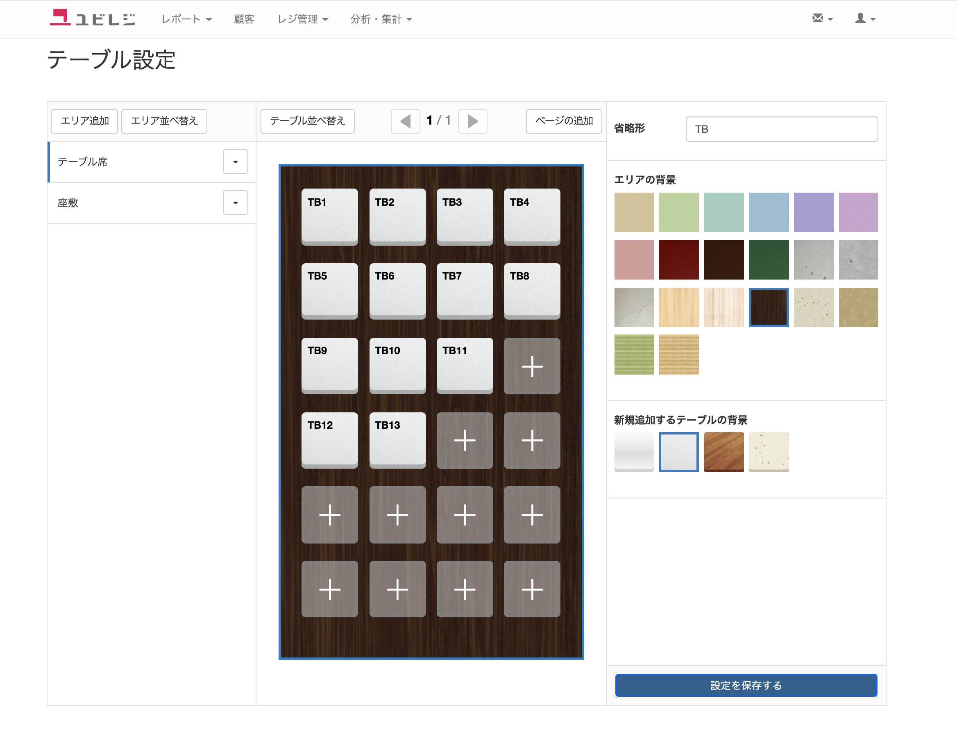Click the エリア並べ替え button
957x737 pixels.
[164, 121]
